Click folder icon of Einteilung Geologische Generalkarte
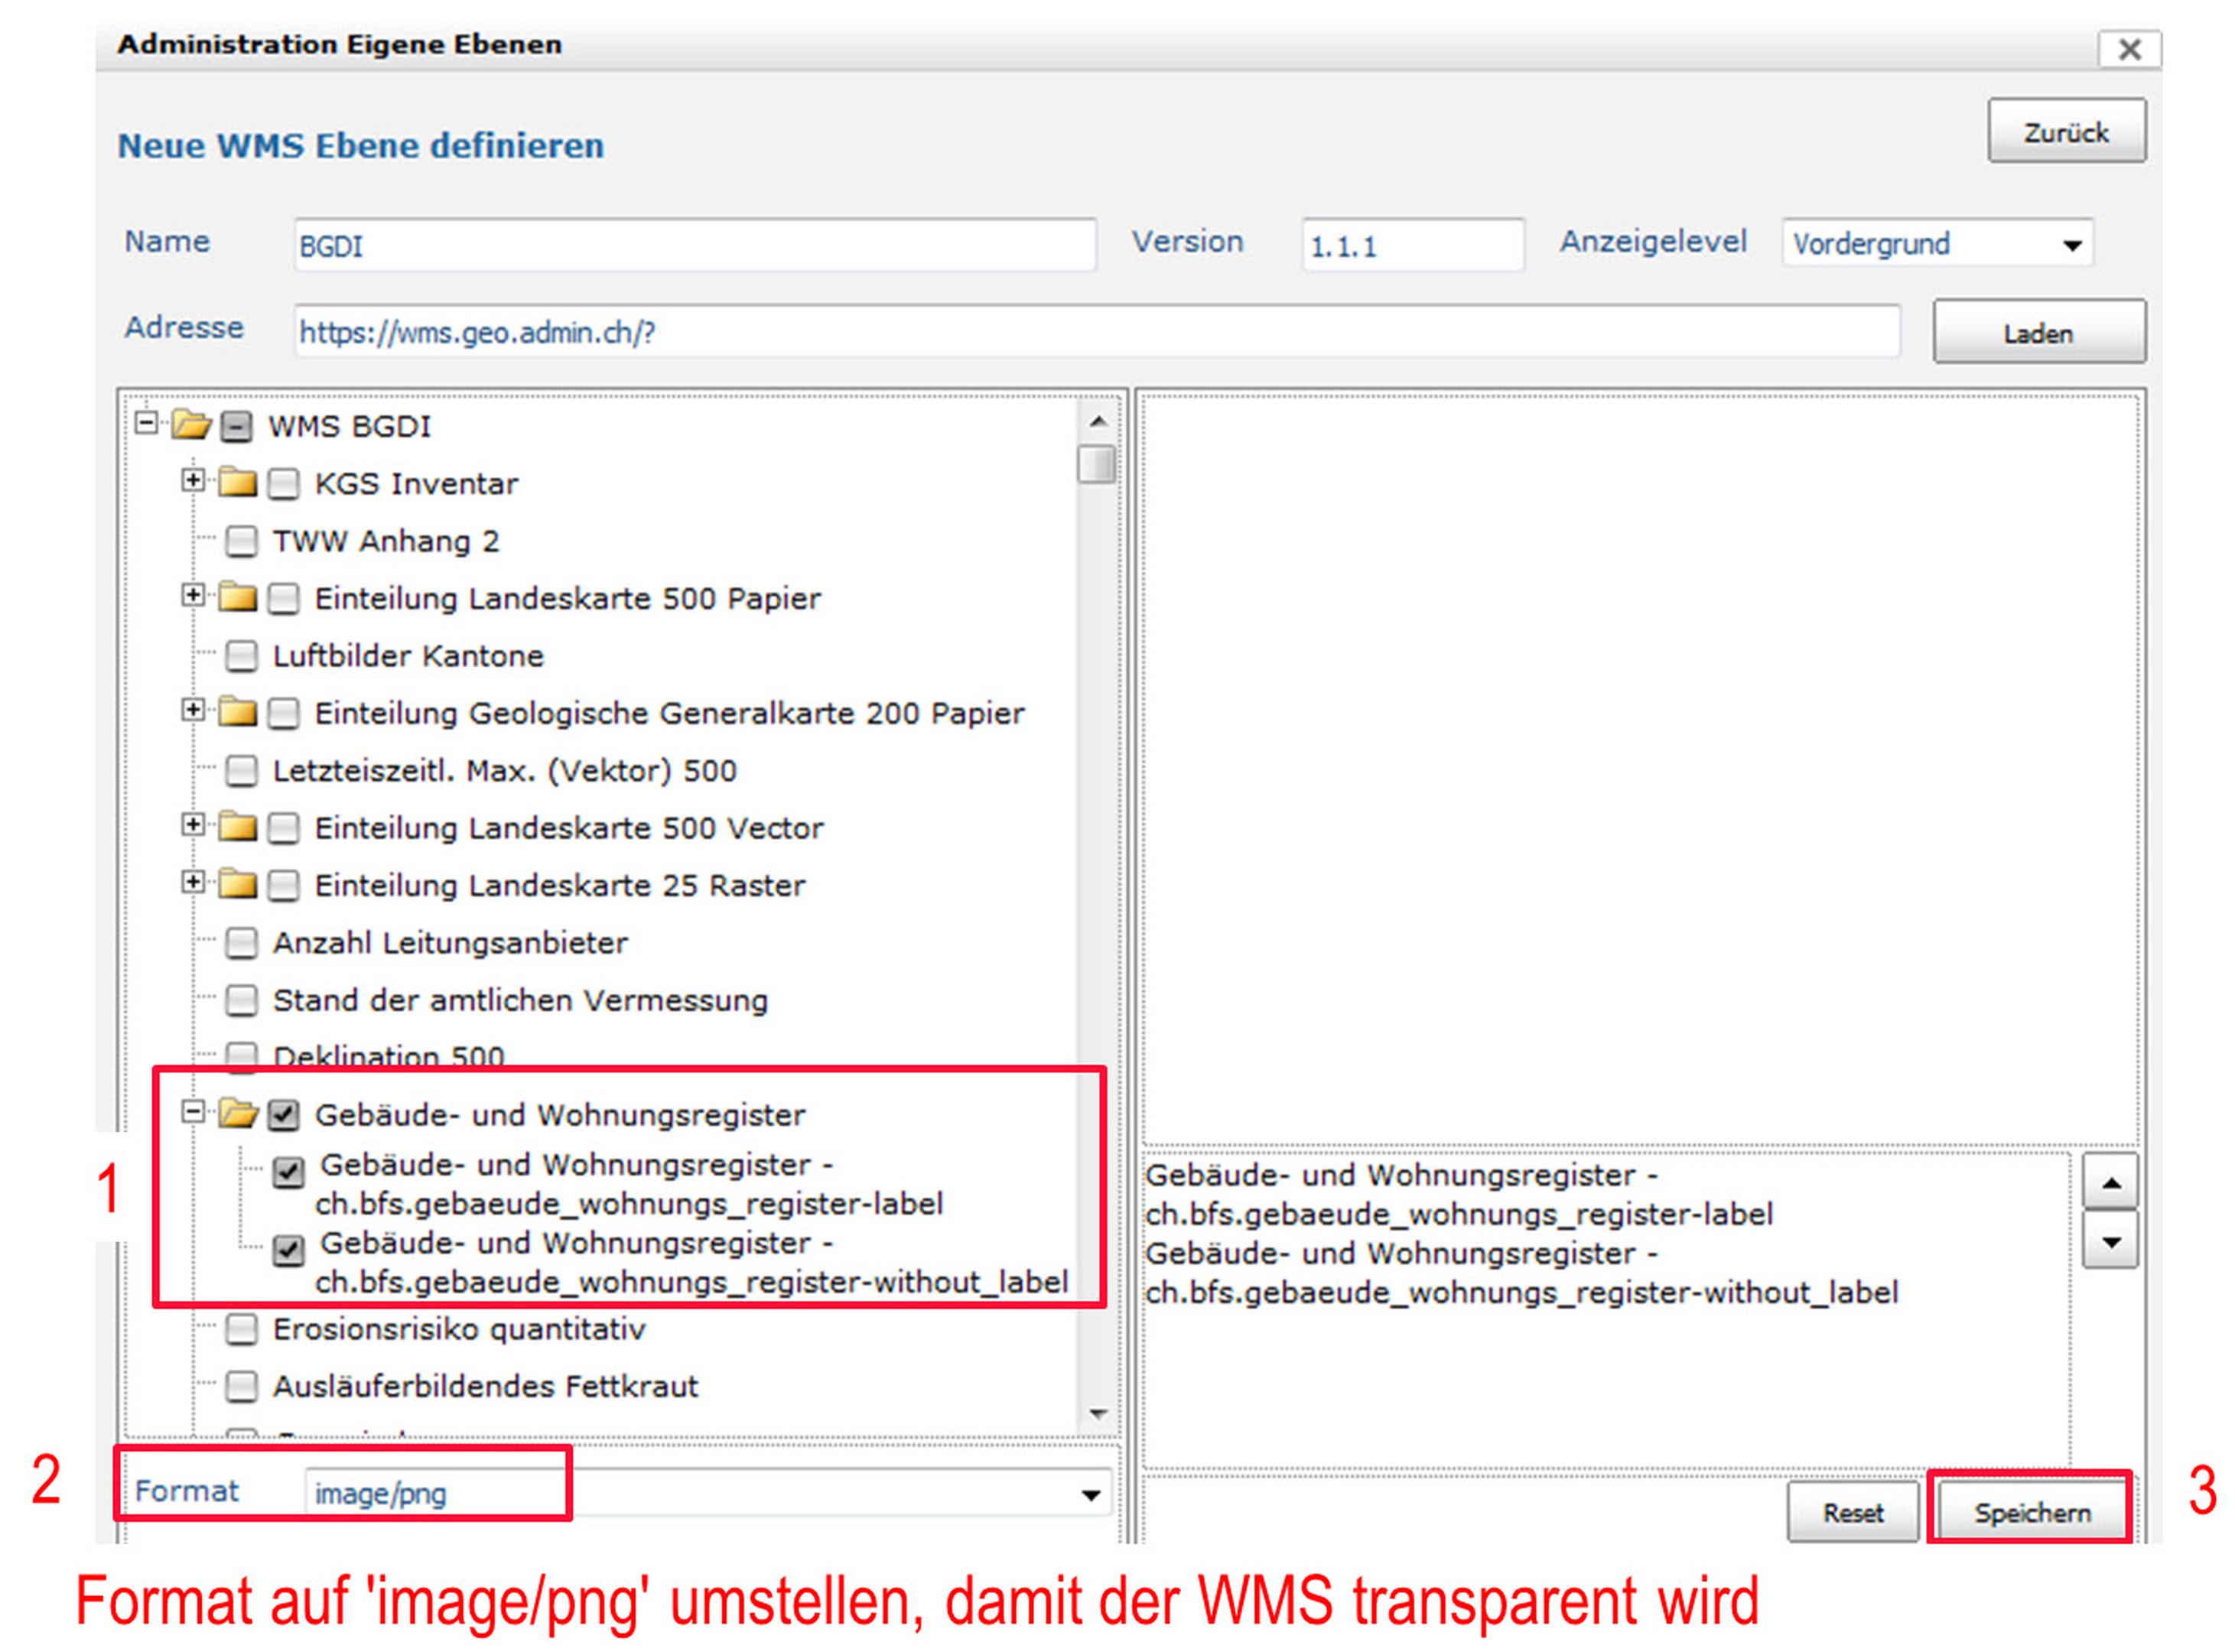This screenshot has height=1652, width=2235. click(x=238, y=713)
